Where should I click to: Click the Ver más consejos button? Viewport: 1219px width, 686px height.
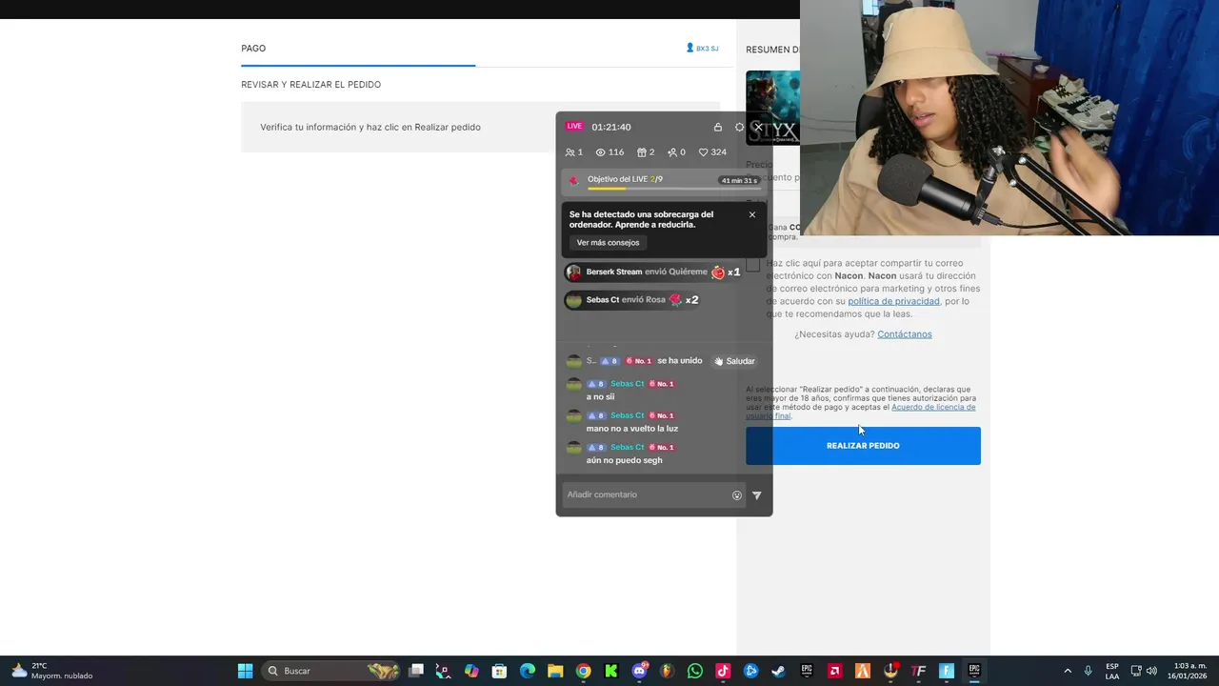click(x=608, y=243)
